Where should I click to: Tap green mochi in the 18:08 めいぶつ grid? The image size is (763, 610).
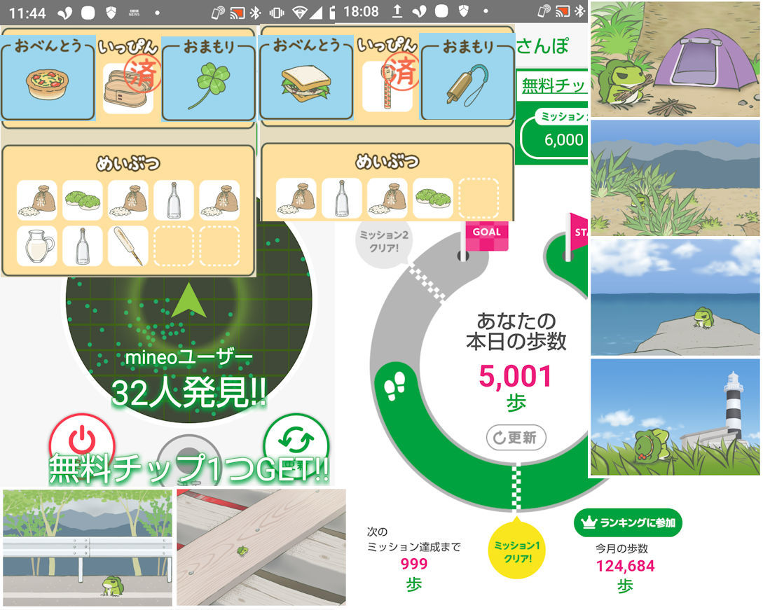click(433, 198)
